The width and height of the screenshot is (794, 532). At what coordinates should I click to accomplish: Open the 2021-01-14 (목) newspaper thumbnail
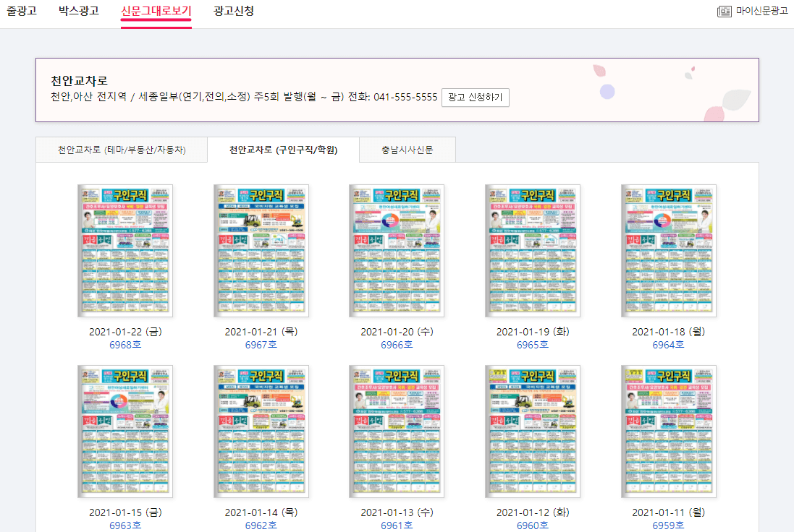point(261,432)
